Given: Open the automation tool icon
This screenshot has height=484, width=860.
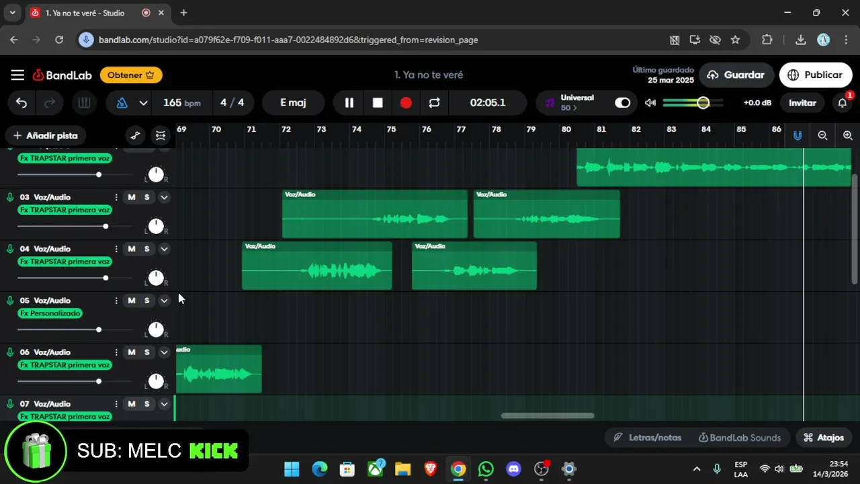Looking at the screenshot, I should pos(135,136).
